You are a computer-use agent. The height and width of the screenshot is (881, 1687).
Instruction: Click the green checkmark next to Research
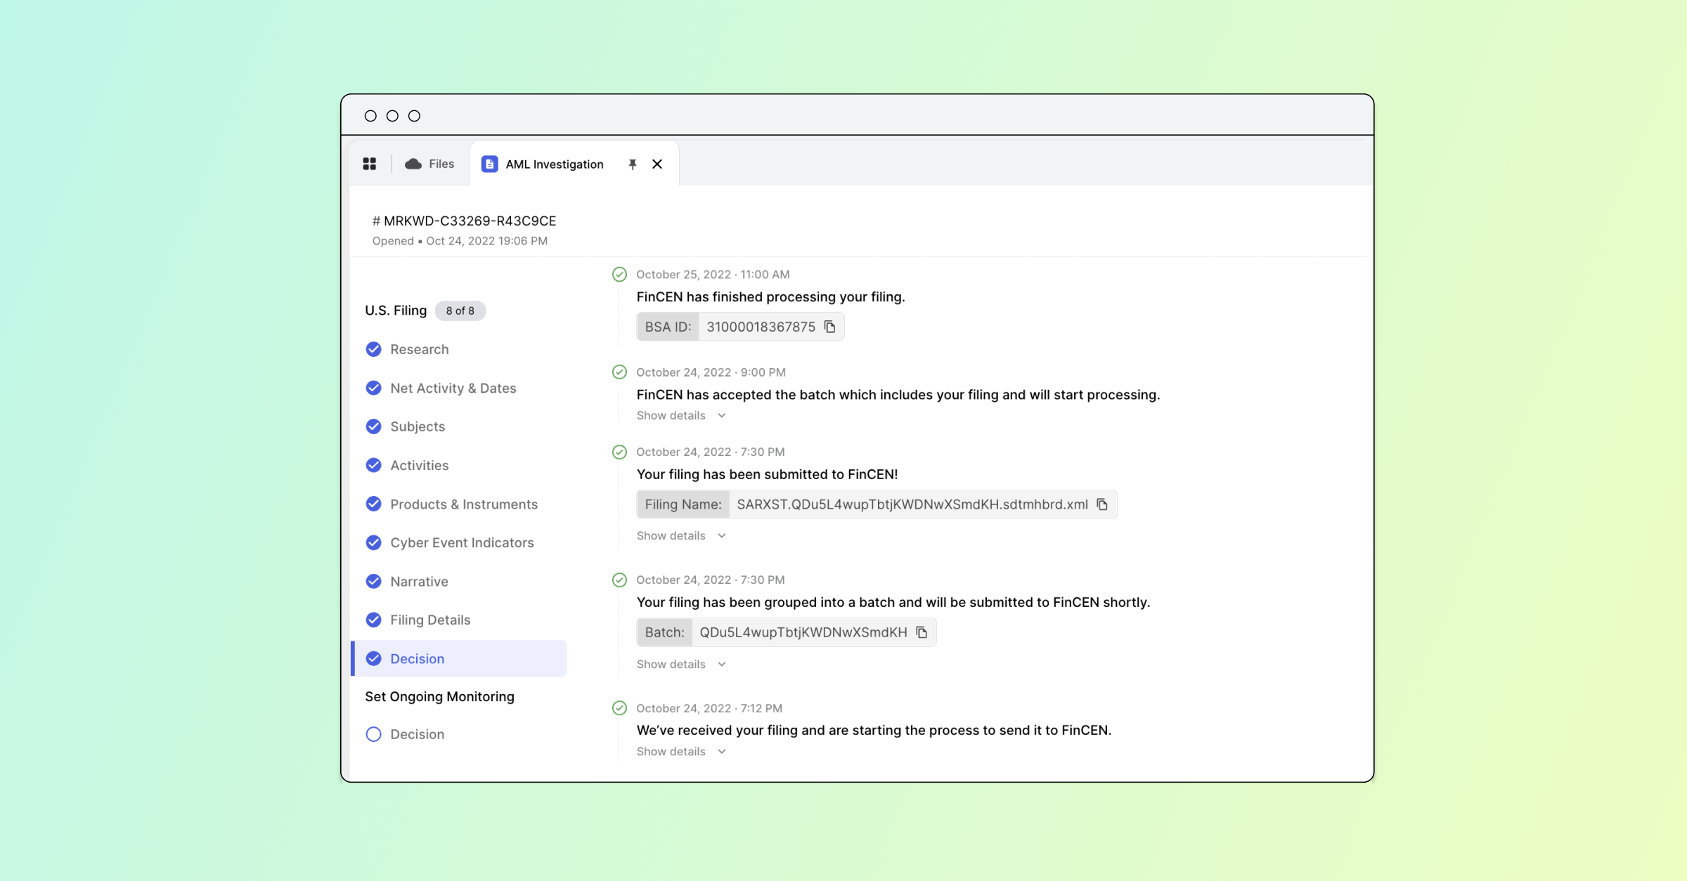(372, 349)
